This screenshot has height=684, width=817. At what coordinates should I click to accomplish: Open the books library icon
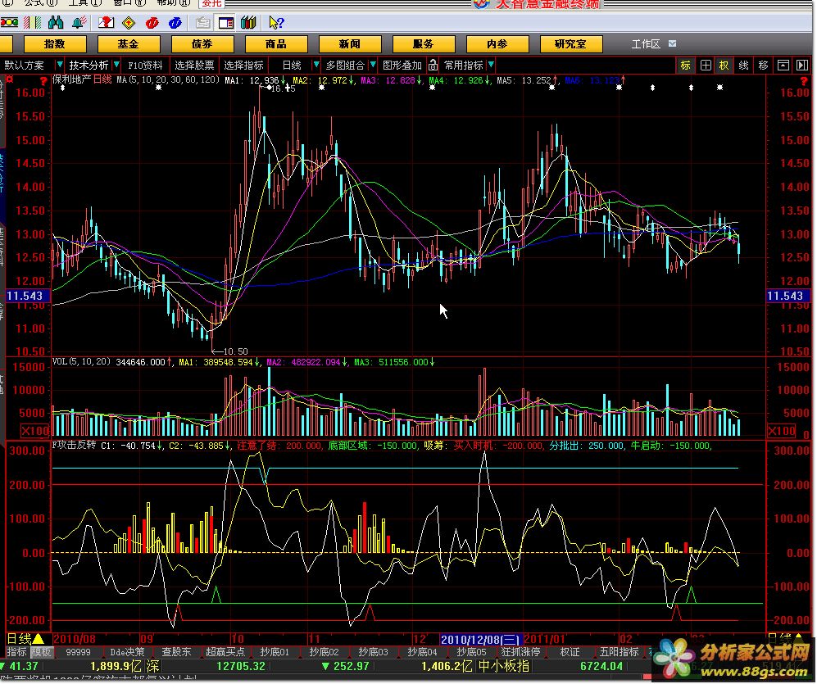(248, 22)
